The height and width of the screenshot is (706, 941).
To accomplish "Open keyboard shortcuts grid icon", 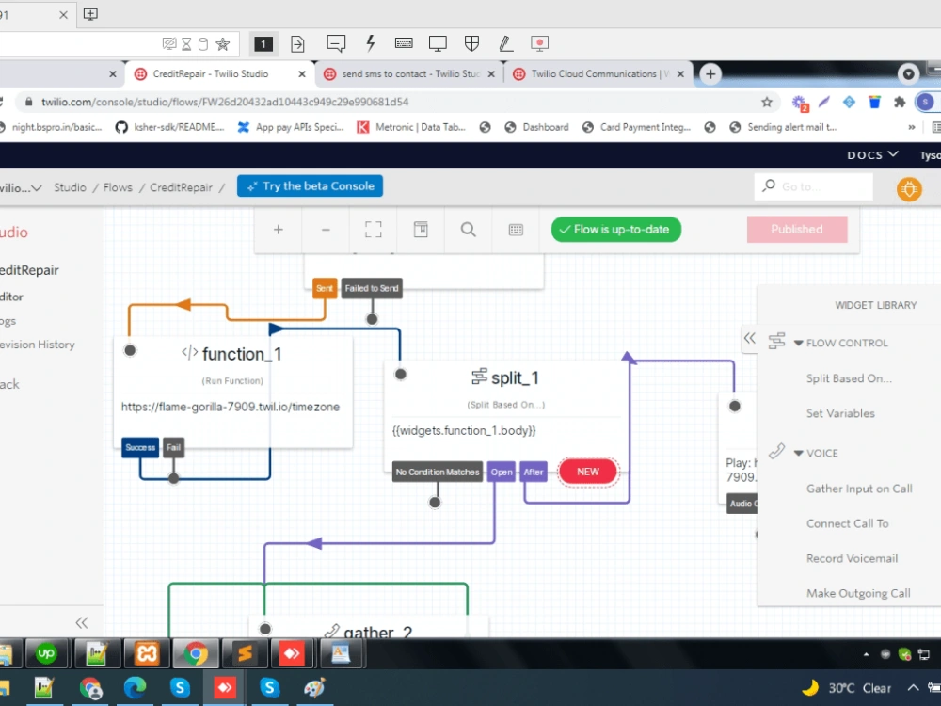I will click(x=516, y=230).
